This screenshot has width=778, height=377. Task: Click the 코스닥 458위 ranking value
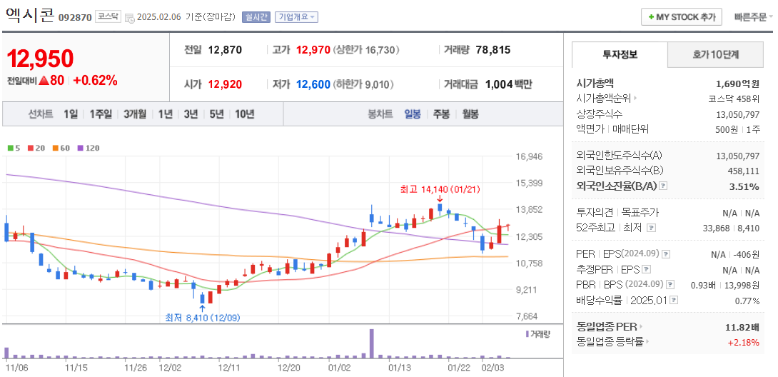[x=733, y=99]
